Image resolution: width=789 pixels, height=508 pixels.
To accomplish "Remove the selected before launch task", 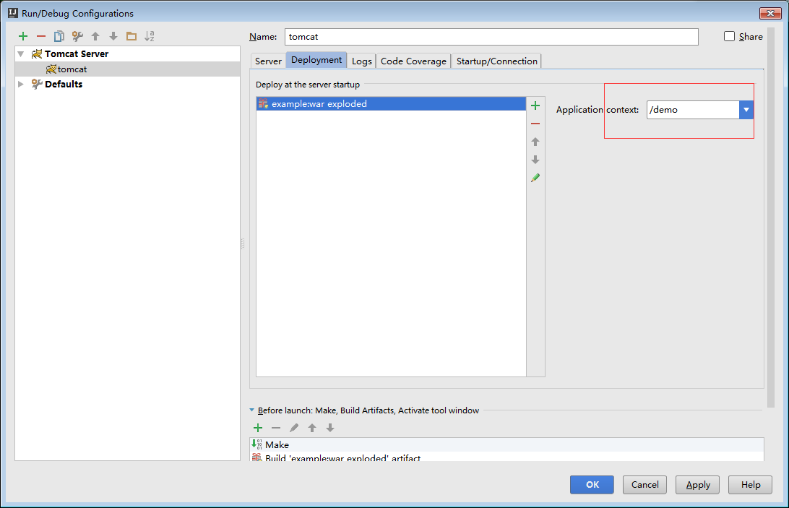I will [276, 428].
